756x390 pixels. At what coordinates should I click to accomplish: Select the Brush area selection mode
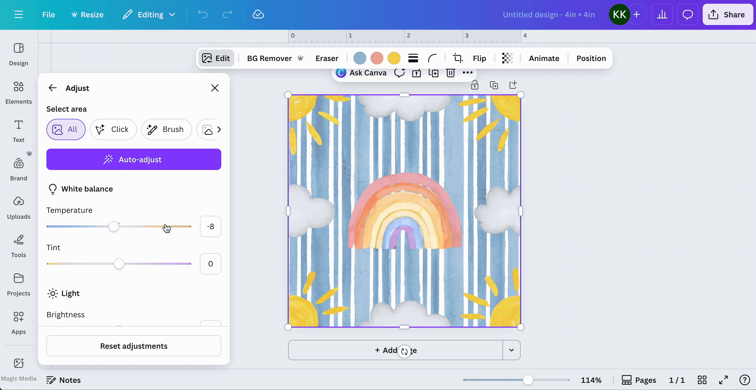tap(166, 129)
